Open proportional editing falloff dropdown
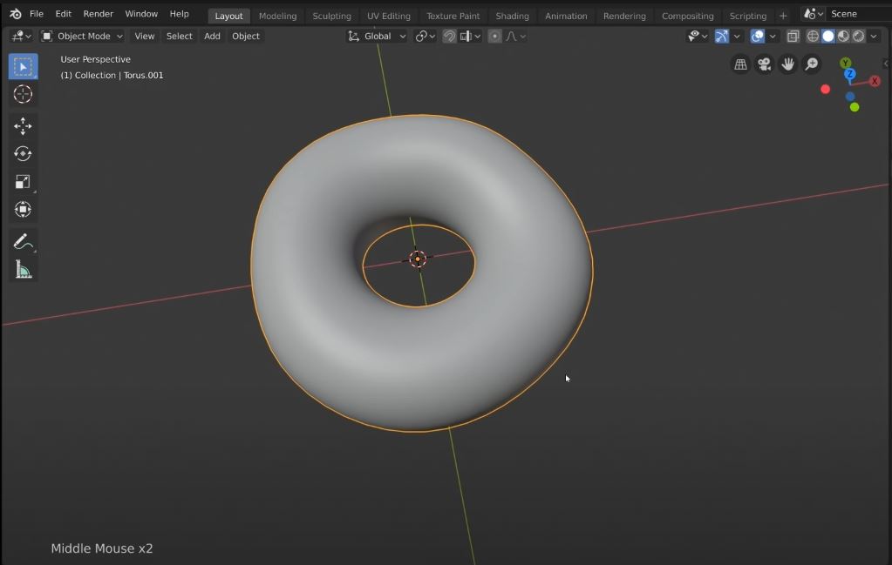Image resolution: width=892 pixels, height=565 pixels. click(515, 37)
